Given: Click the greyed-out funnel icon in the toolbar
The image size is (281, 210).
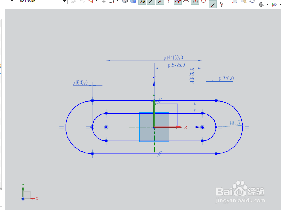Looking at the screenshot, I should (83, 1).
